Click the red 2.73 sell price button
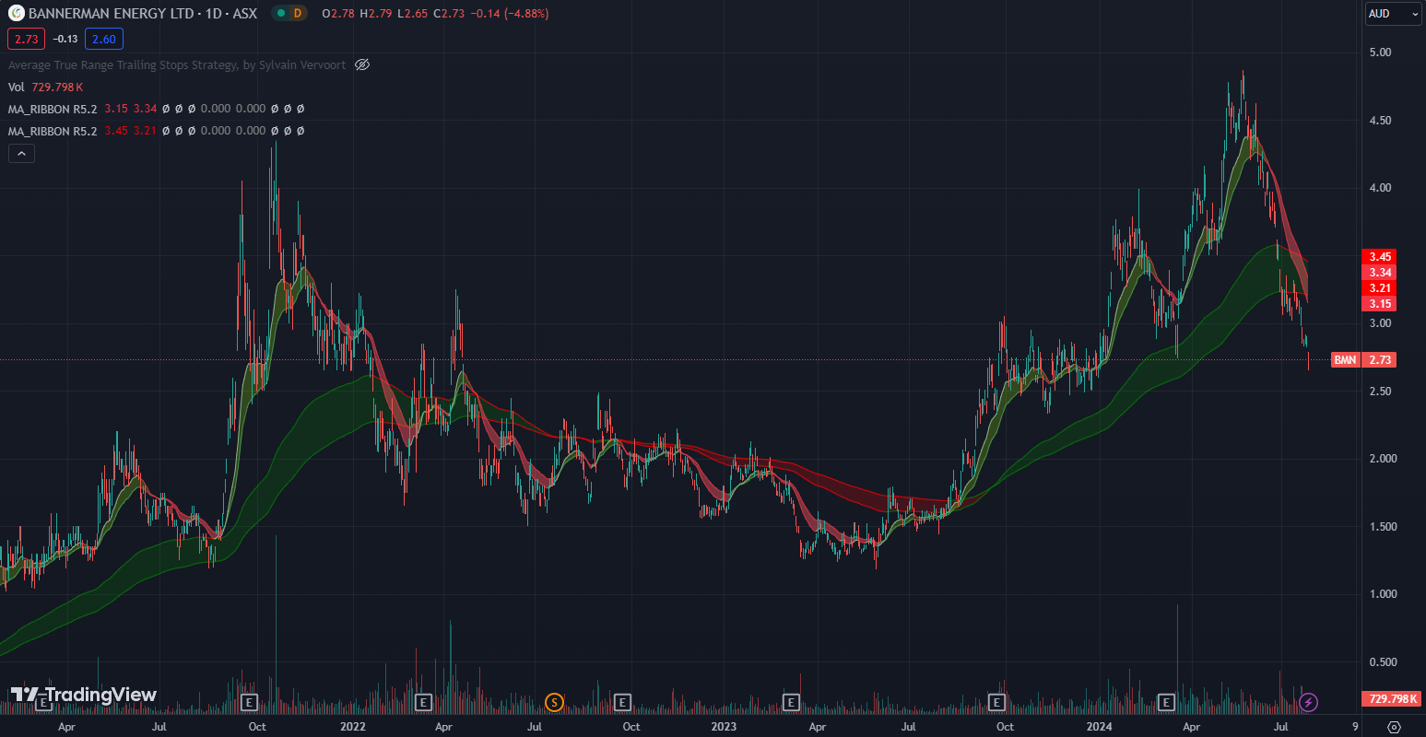 tap(26, 39)
